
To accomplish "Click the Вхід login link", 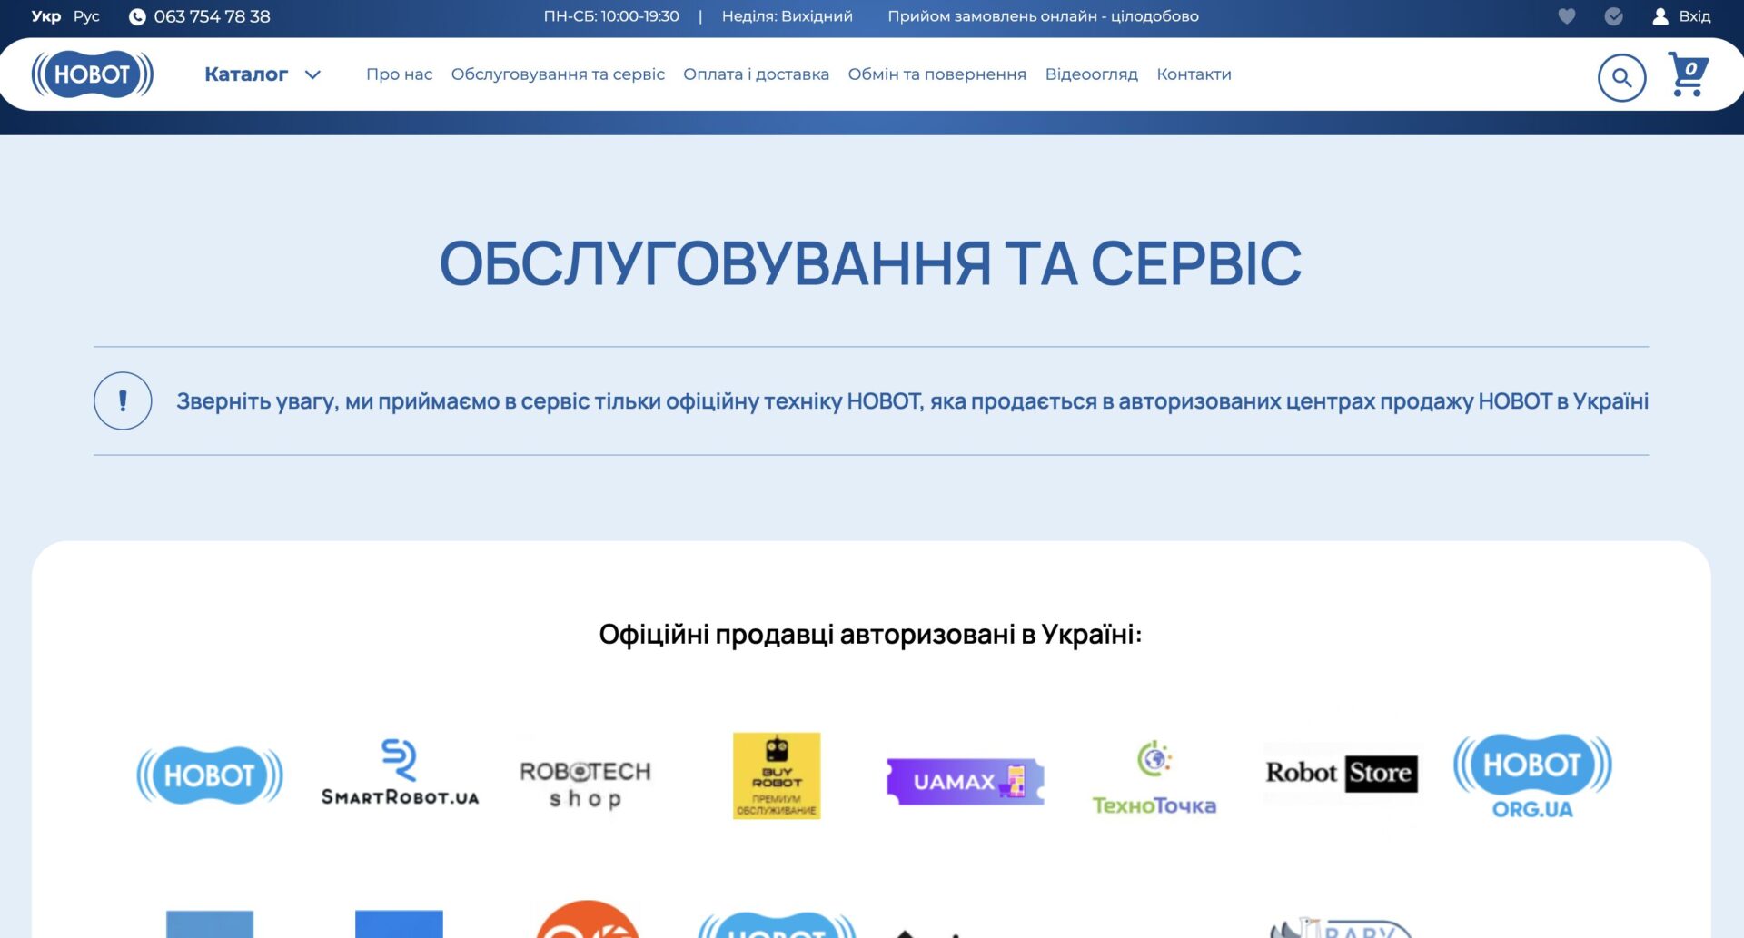I will 1694,16.
